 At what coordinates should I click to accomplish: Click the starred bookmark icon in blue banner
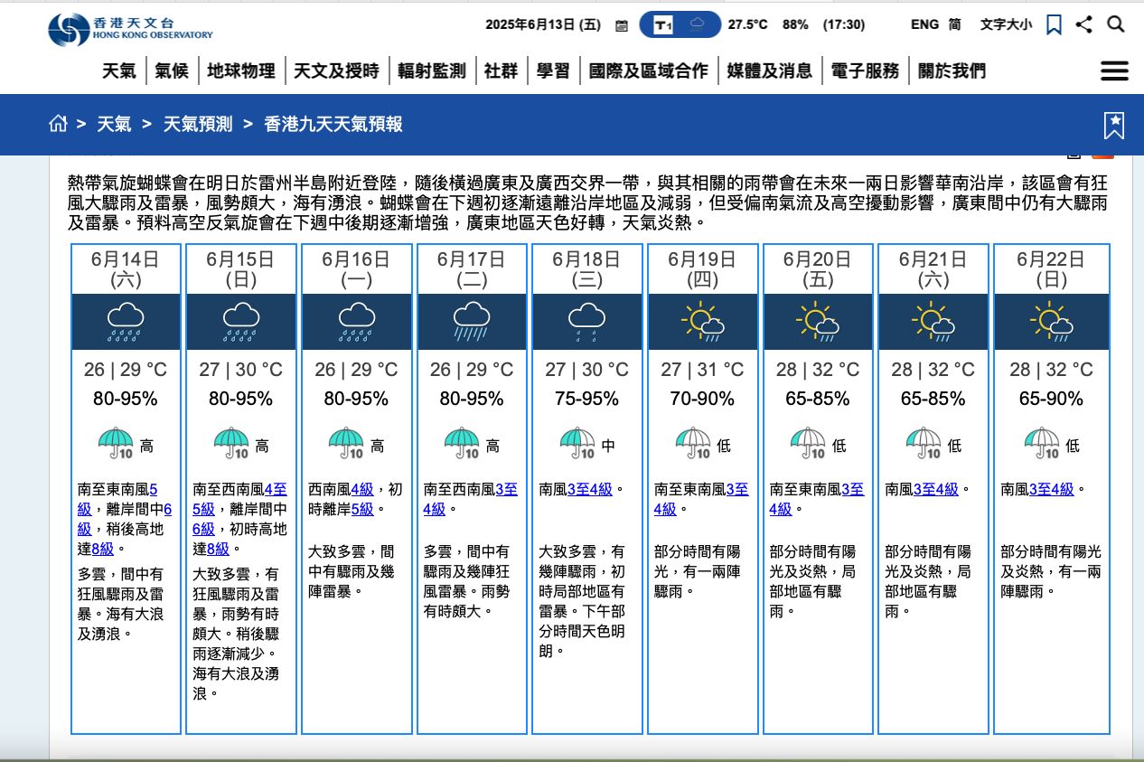pos(1114,126)
